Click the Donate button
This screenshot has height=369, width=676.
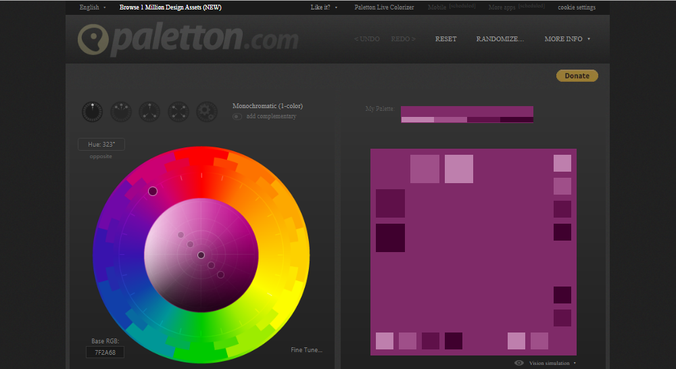coord(577,76)
